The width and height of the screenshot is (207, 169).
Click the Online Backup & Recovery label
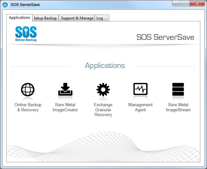tap(28, 107)
